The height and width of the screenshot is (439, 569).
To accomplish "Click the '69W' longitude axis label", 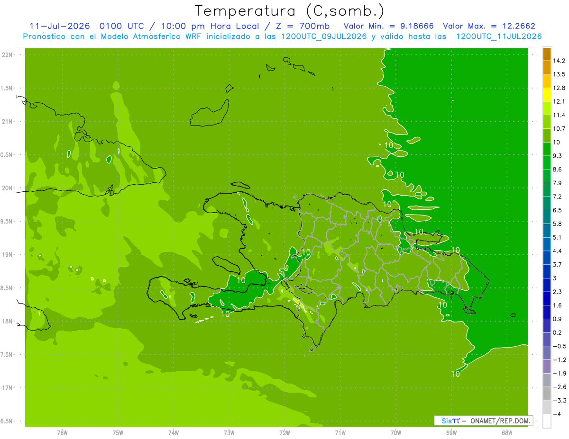I will 451,432.
